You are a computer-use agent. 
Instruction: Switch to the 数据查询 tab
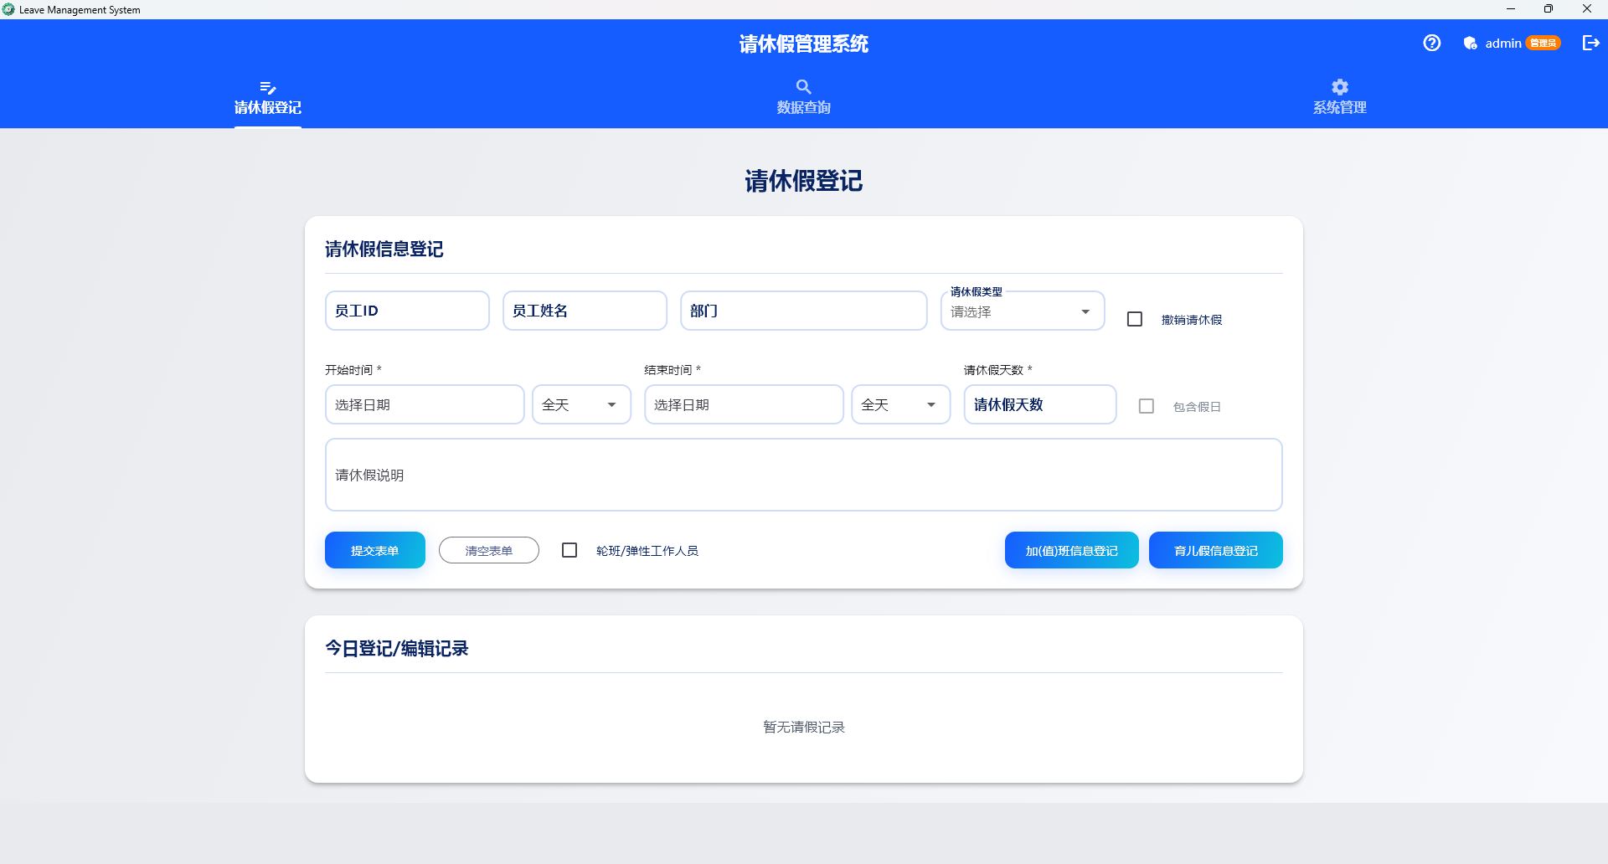803,99
